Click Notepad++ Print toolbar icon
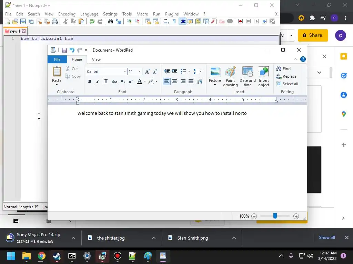The width and height of the screenshot is (353, 264). click(x=55, y=21)
